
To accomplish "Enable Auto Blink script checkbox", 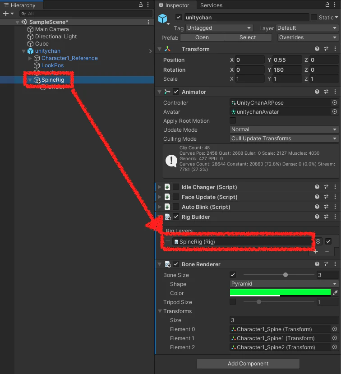I will pos(176,207).
